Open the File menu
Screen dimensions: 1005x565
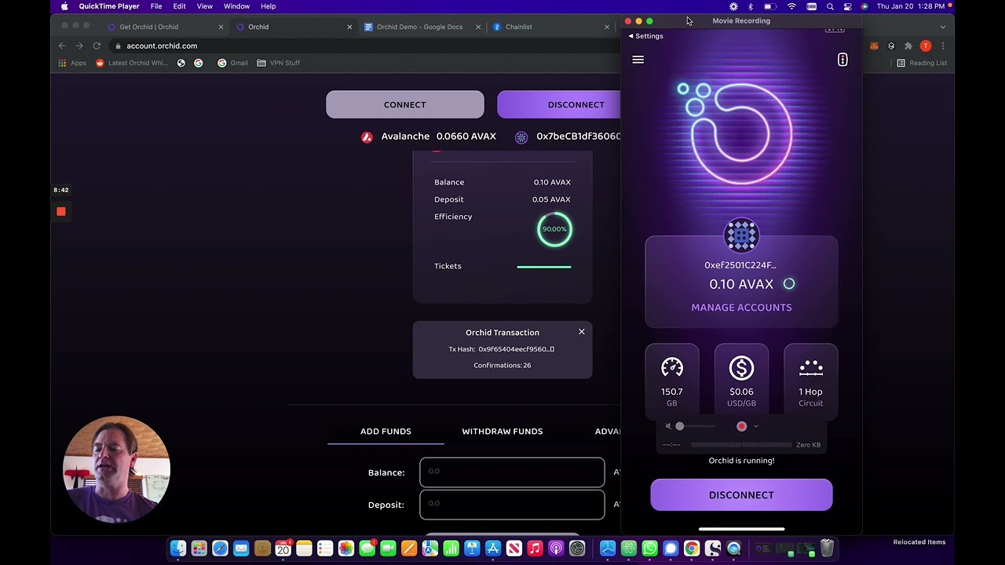click(156, 6)
